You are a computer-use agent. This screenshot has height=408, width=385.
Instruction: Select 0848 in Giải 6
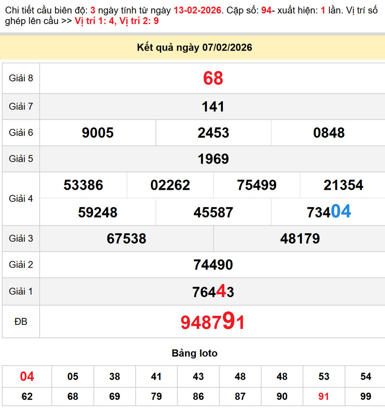pyautogui.click(x=328, y=133)
